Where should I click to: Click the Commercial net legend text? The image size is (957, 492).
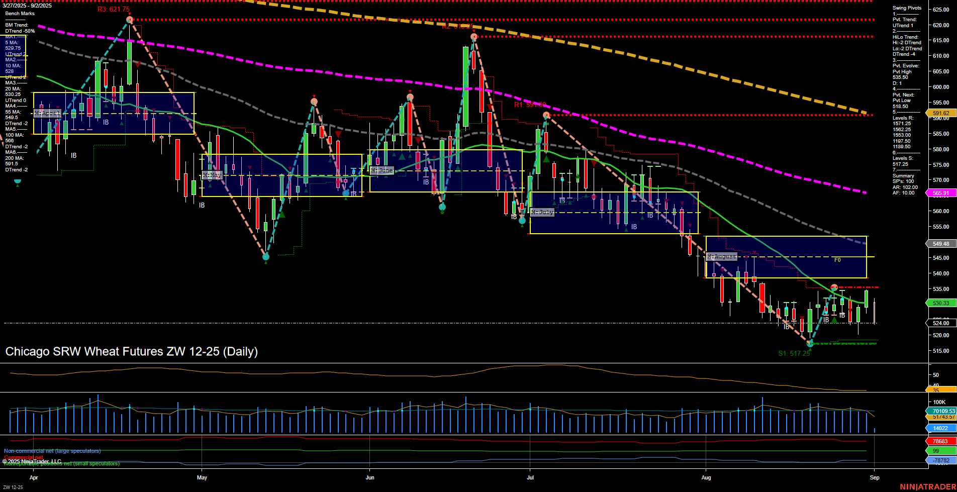(x=24, y=456)
